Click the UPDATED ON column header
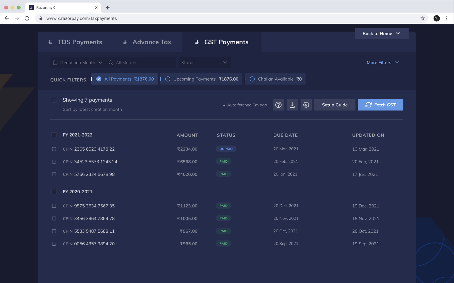Image resolution: width=454 pixels, height=283 pixels. (368, 135)
